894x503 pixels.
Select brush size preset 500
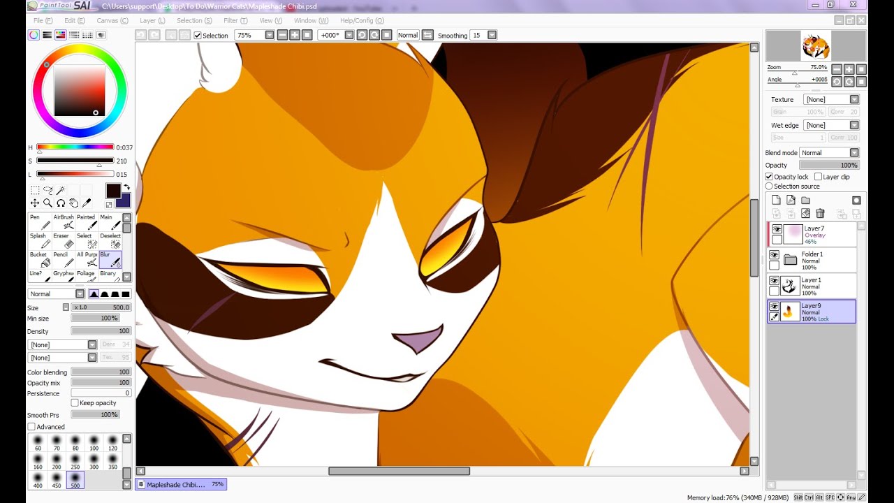[75, 480]
